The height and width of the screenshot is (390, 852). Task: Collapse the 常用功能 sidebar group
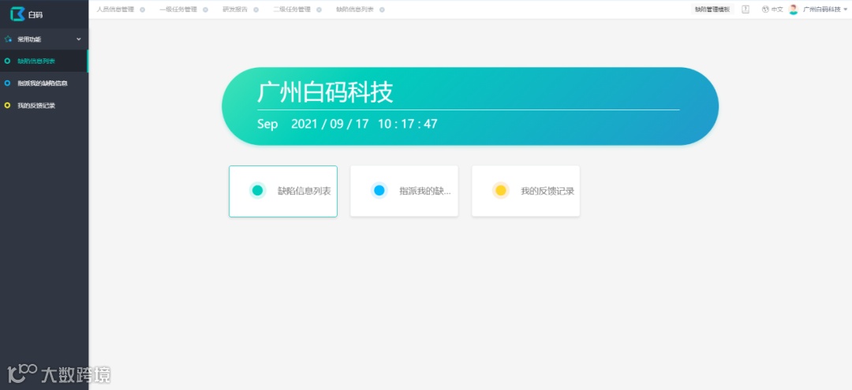tap(44, 39)
